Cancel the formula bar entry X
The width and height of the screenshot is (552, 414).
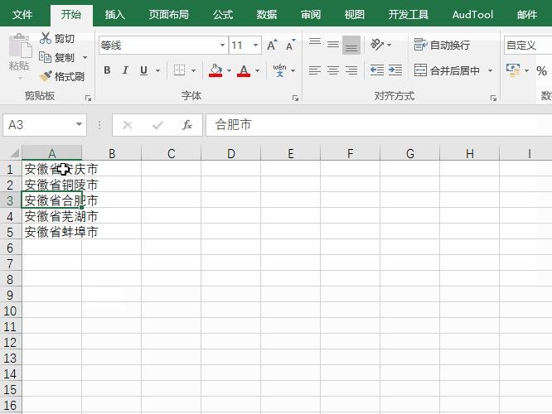pos(128,125)
